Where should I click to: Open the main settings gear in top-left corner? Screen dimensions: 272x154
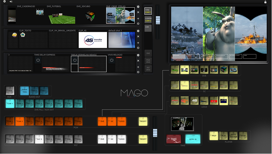[x=5, y=1]
